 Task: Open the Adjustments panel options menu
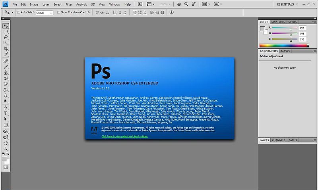314,51
